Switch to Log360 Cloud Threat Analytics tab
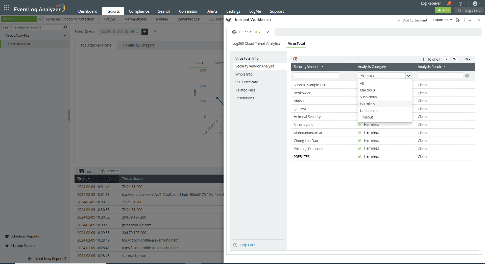 click(256, 43)
